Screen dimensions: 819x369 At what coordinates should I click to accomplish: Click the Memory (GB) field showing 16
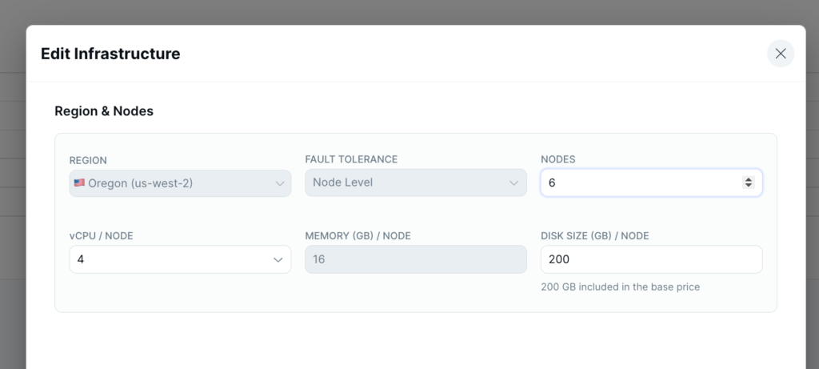(x=415, y=259)
